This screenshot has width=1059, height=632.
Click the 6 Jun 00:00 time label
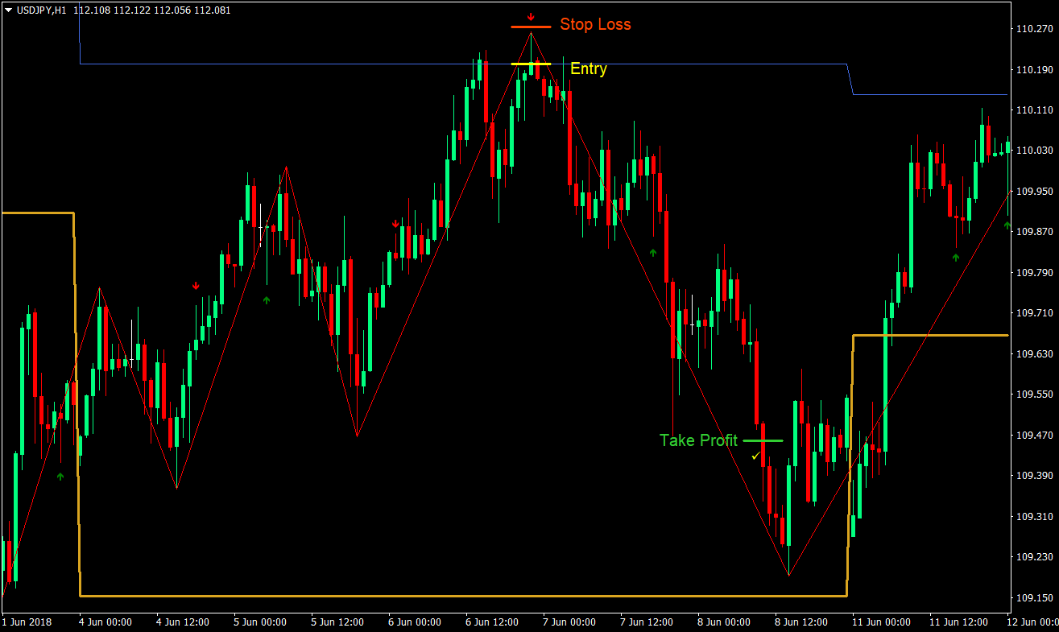416,622
